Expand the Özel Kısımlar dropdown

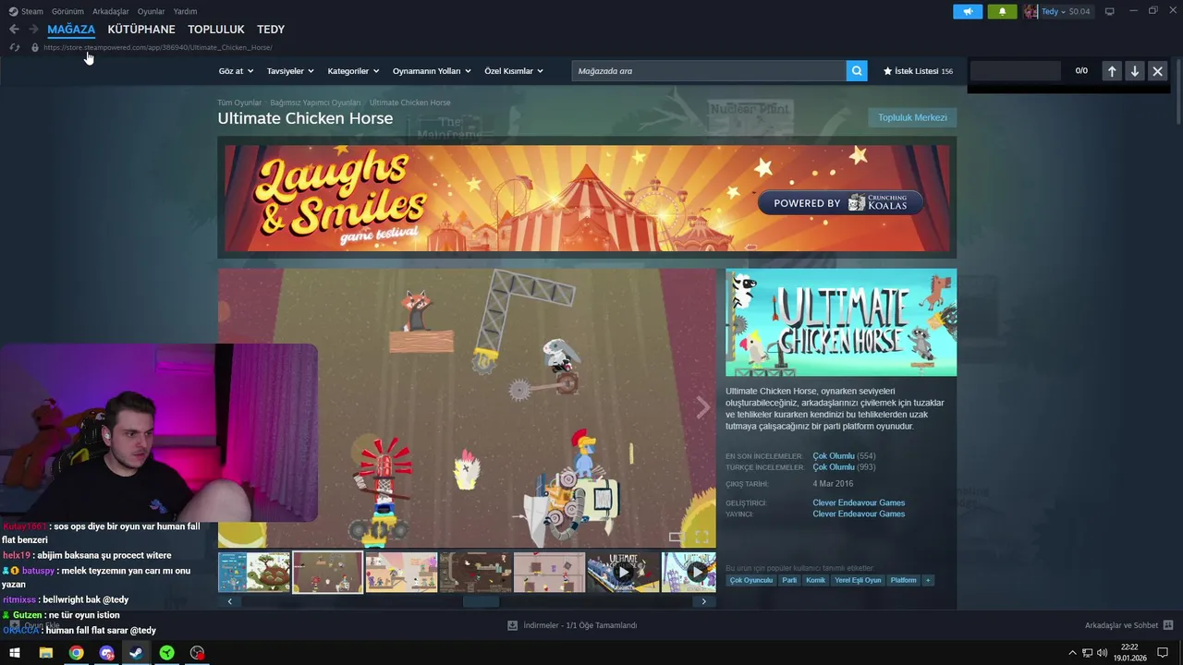point(514,71)
